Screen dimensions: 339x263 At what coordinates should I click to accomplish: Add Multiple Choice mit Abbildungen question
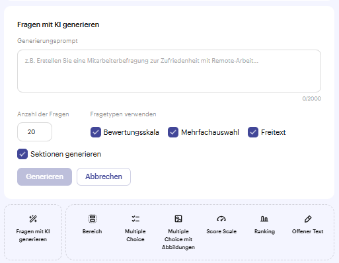[178, 233]
